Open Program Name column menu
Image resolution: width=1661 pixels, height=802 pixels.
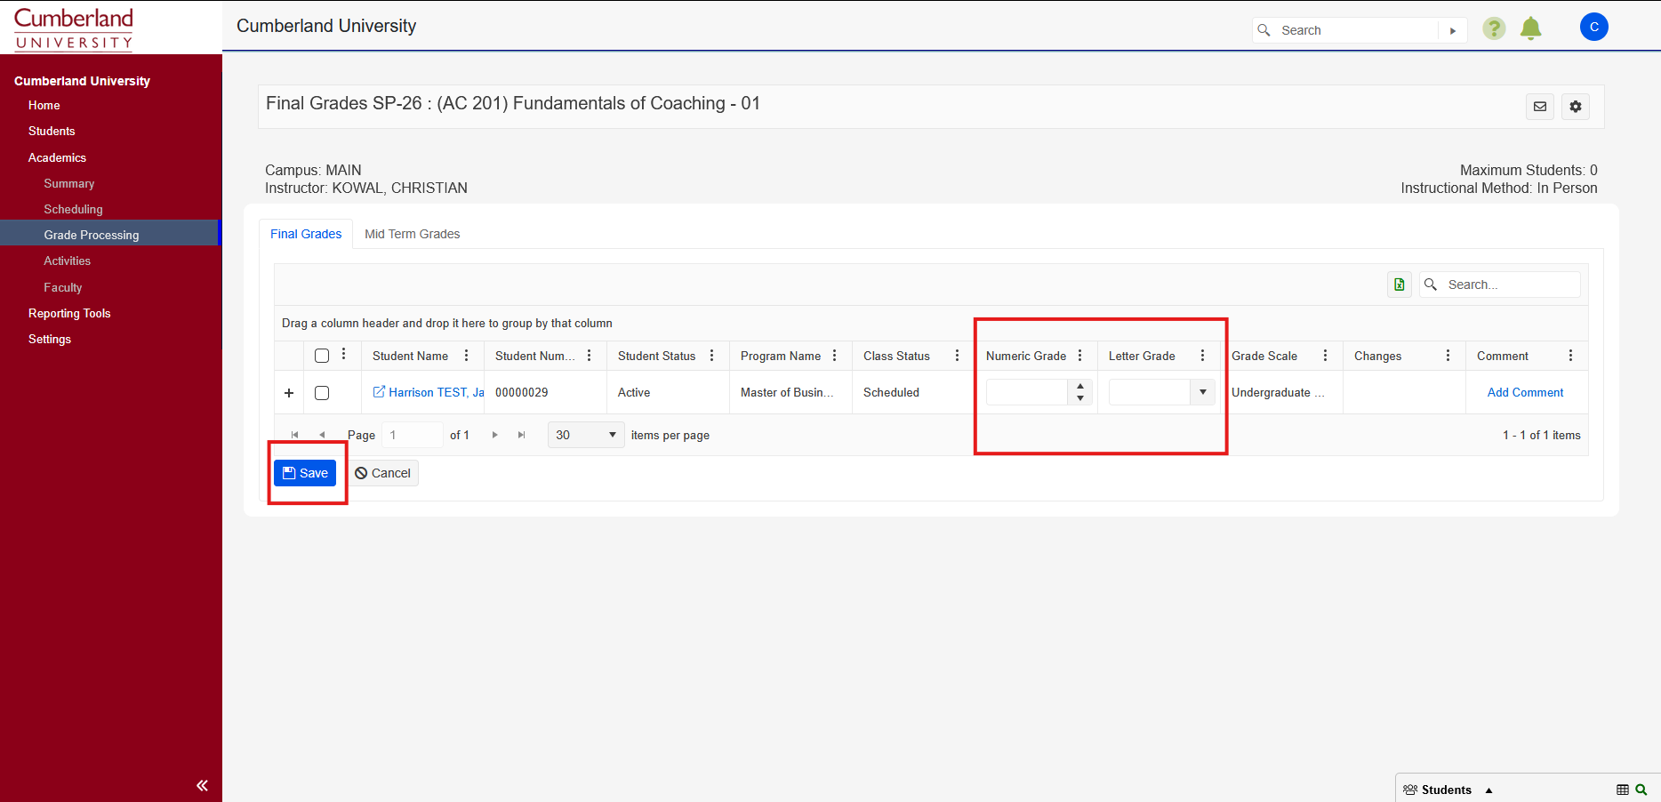click(x=834, y=356)
